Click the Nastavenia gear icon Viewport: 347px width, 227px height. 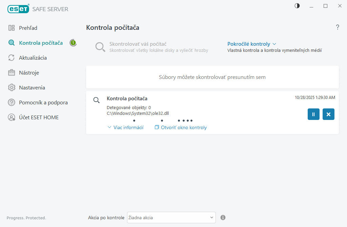point(12,88)
